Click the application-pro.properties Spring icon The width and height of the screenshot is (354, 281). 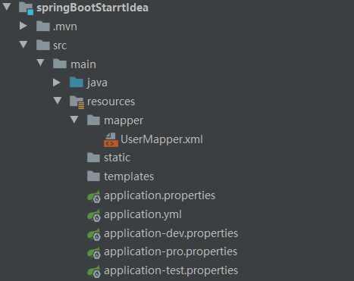click(94, 253)
